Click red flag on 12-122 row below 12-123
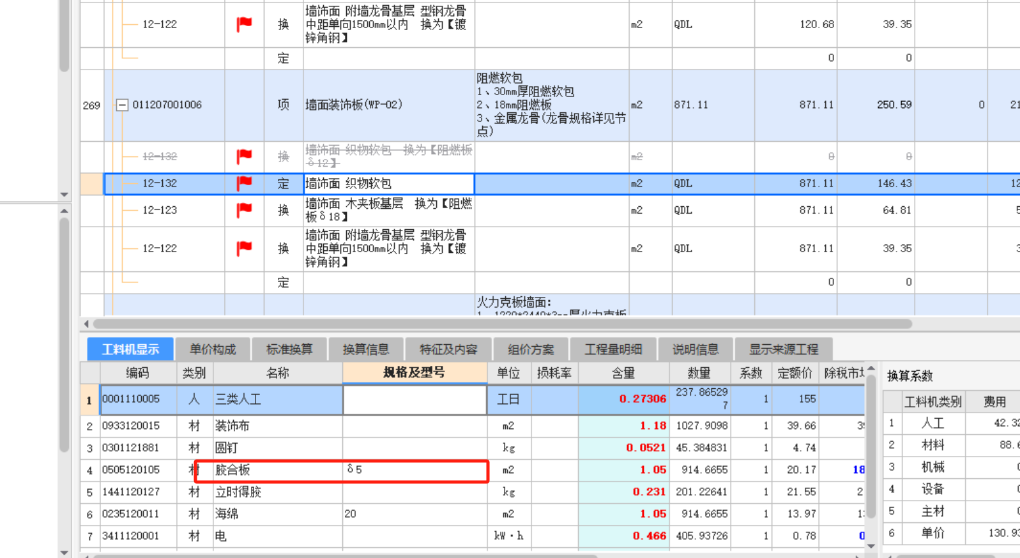The width and height of the screenshot is (1020, 558). click(x=244, y=248)
